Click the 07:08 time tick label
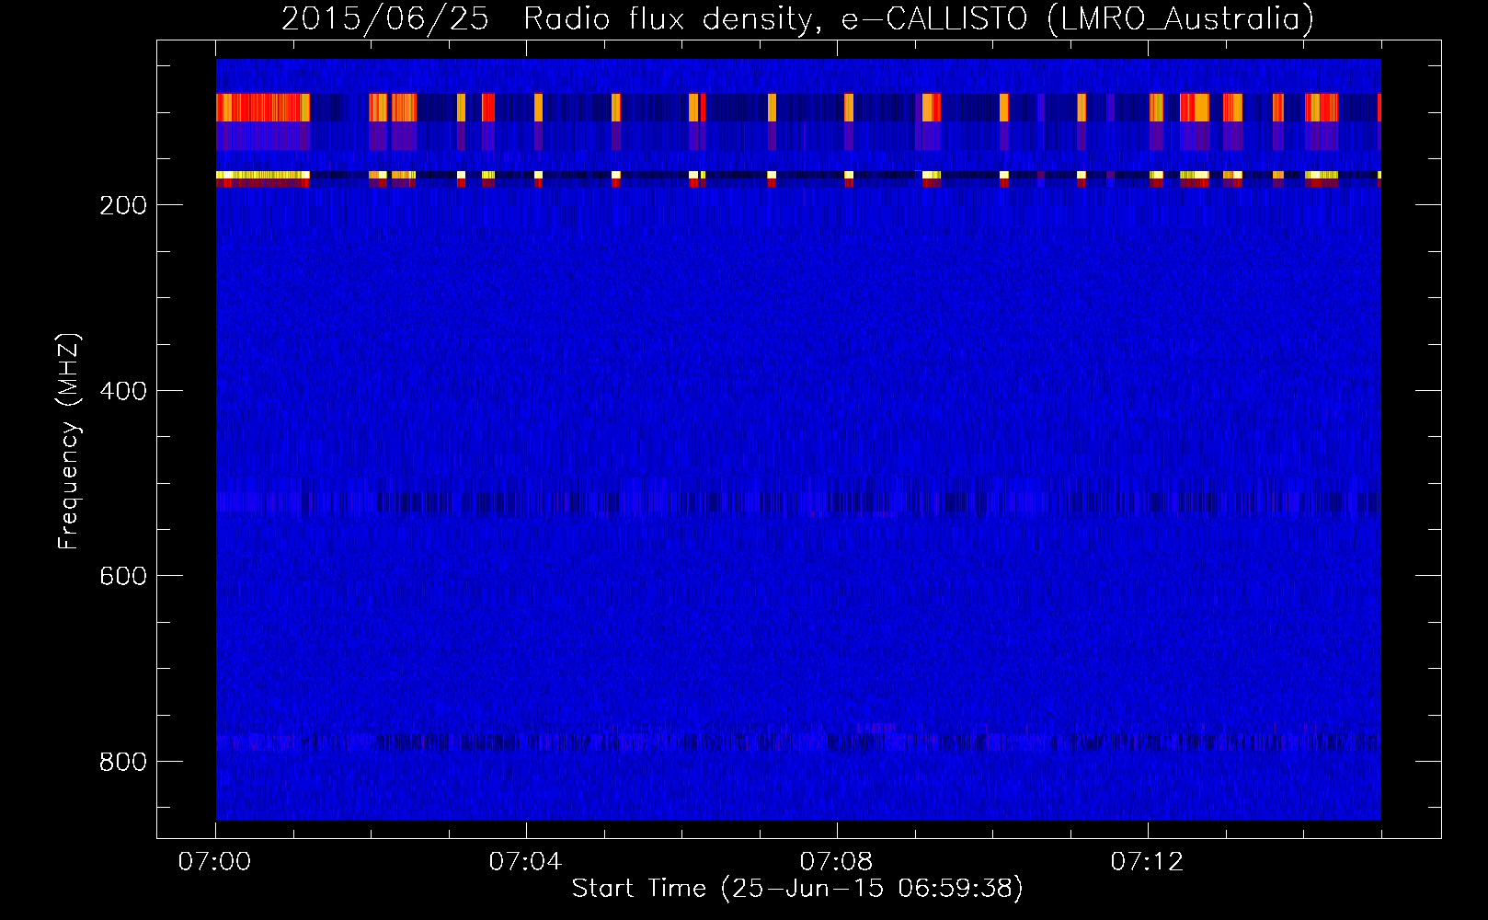The width and height of the screenshot is (1488, 920). pos(837,862)
